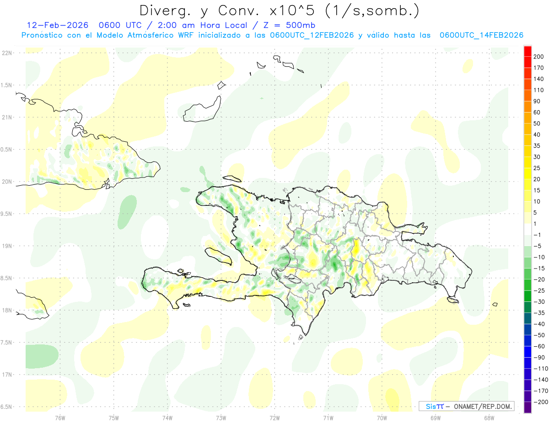Image resolution: width=549 pixels, height=424 pixels.
Task: Click the "75W" longitude label
Action: [x=114, y=418]
